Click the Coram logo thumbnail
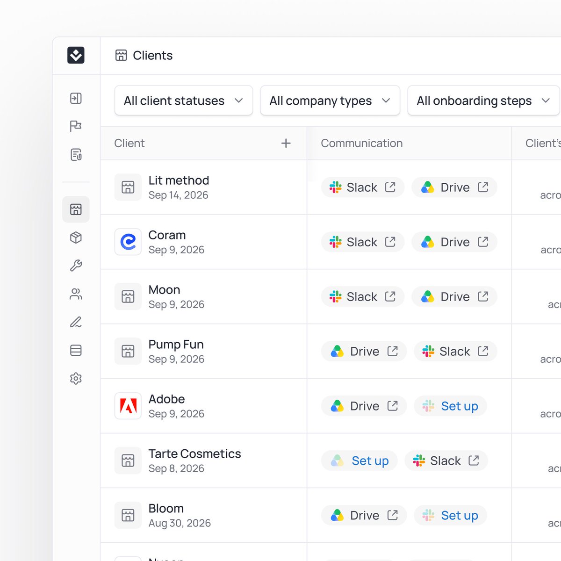The width and height of the screenshot is (561, 561). point(128,242)
